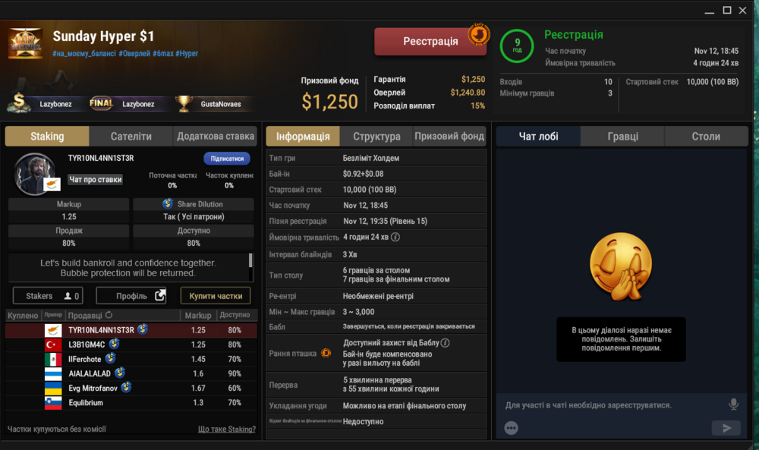Refresh the Продавці list with circular arrow
Viewport: 759px width, 450px height.
pos(109,315)
